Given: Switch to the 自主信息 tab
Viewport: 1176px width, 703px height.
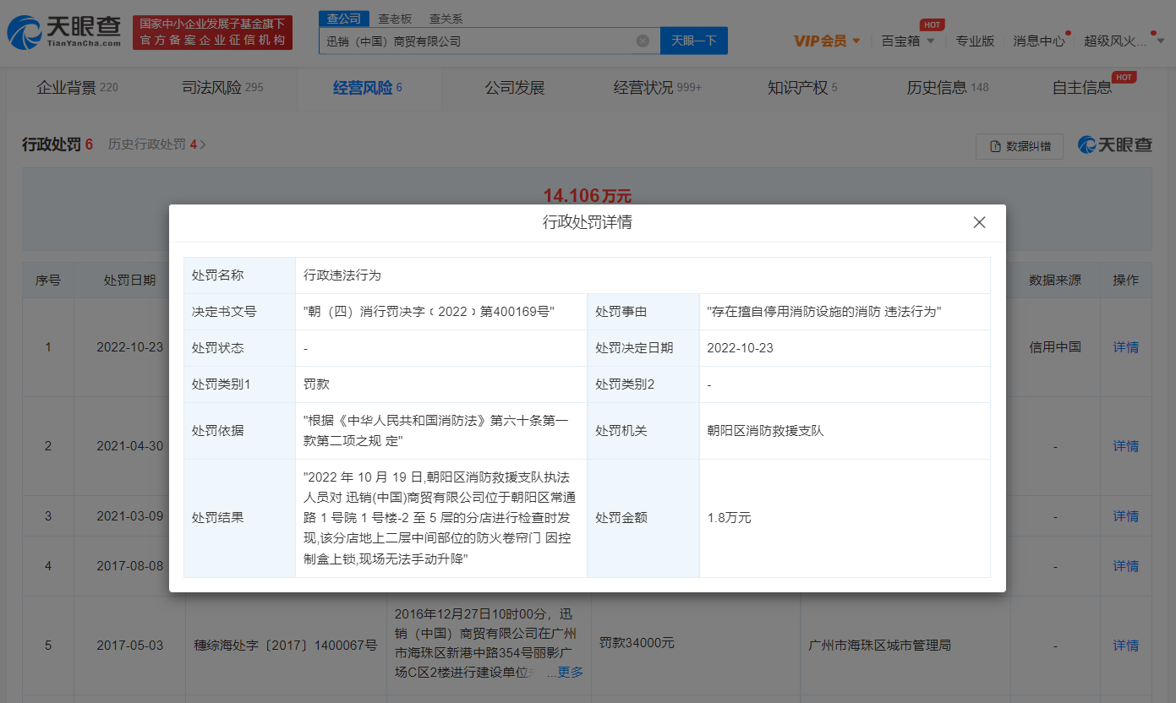Looking at the screenshot, I should click(x=1082, y=88).
